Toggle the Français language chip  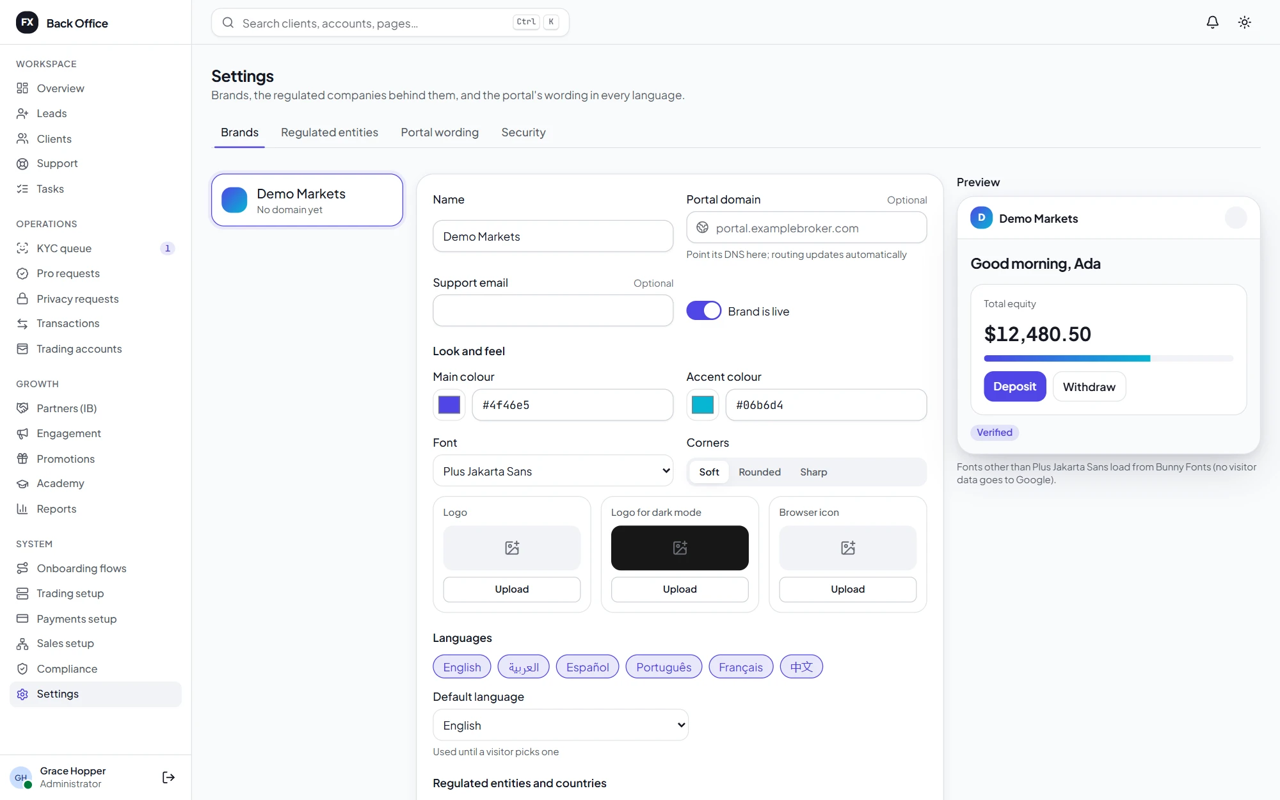click(x=740, y=667)
